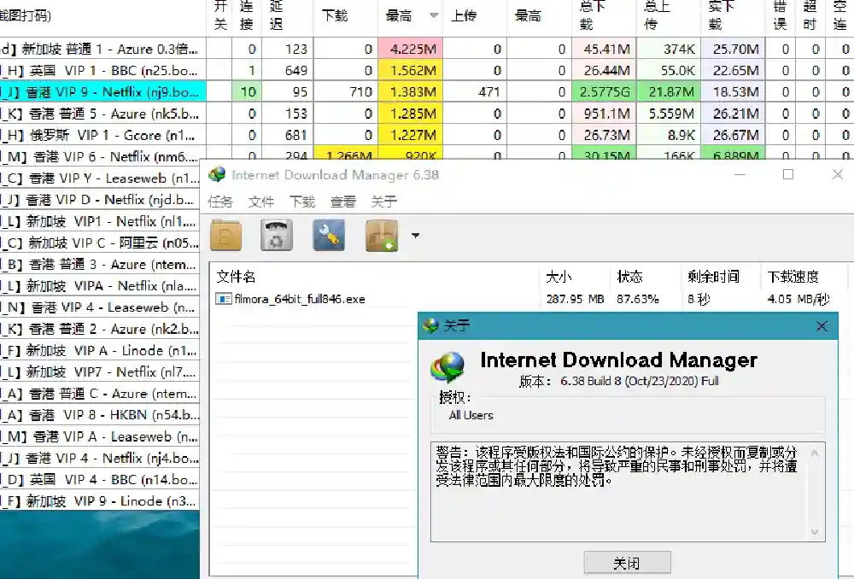The height and width of the screenshot is (579, 854).
Task: Select the highlighted 香港 VIP 9 Netflix row
Action: click(x=98, y=91)
